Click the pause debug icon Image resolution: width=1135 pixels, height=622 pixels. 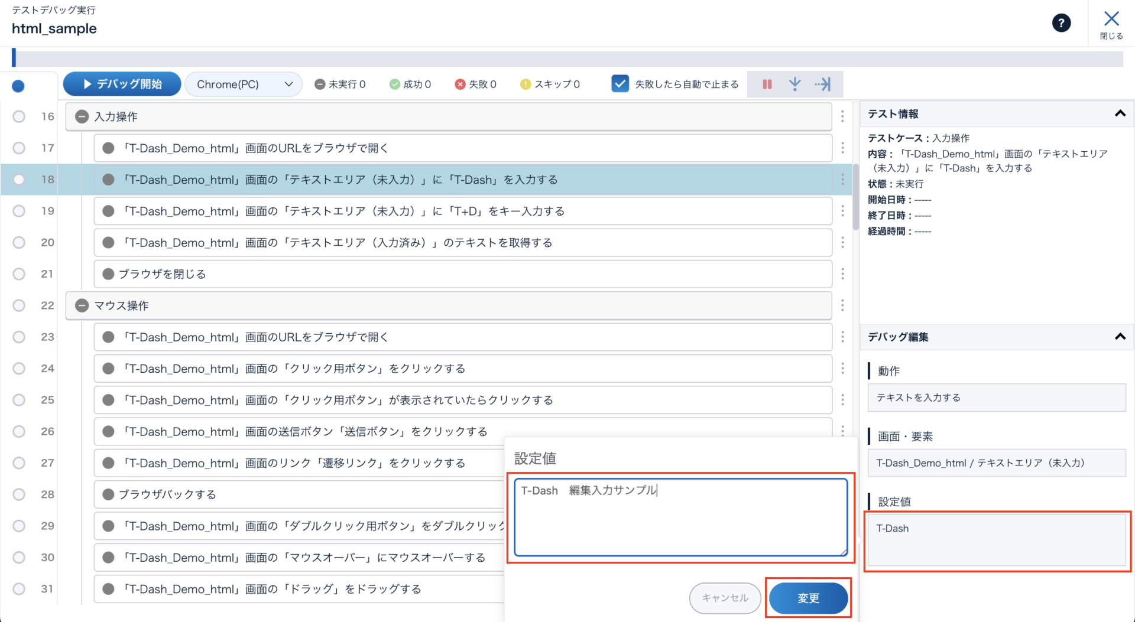click(767, 84)
